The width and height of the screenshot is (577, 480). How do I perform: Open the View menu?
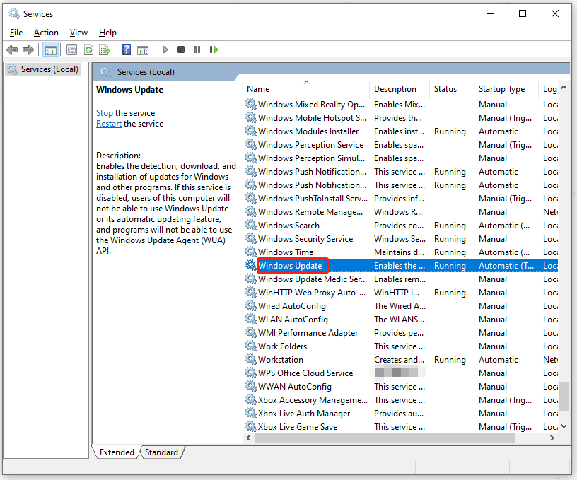click(x=78, y=33)
